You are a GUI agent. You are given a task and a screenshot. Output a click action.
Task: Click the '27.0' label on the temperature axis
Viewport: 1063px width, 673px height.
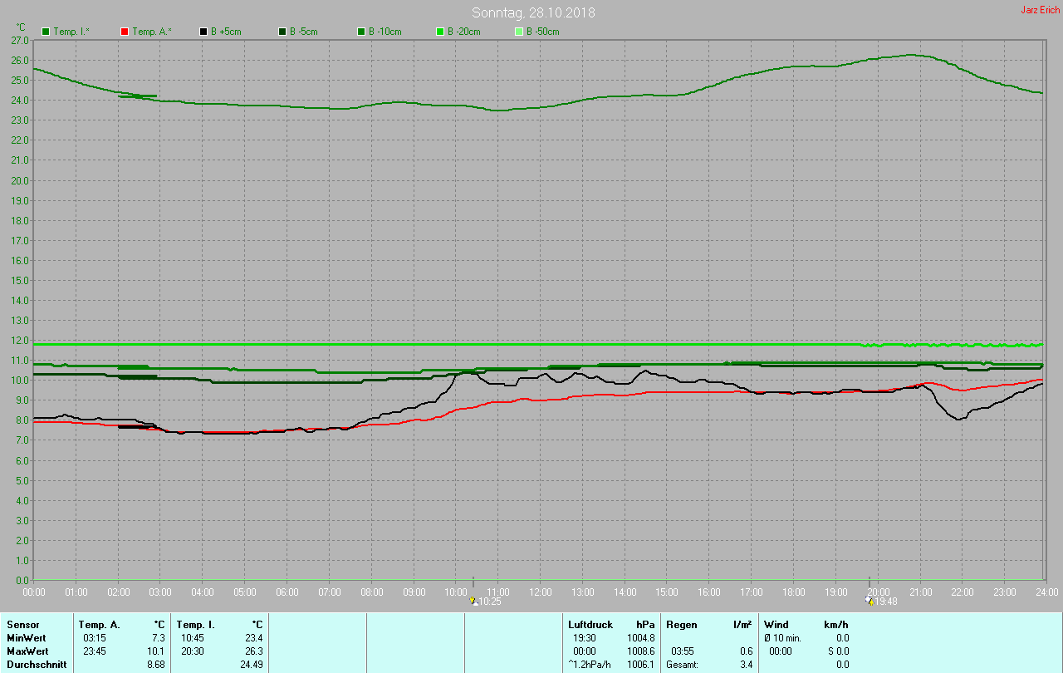[21, 40]
